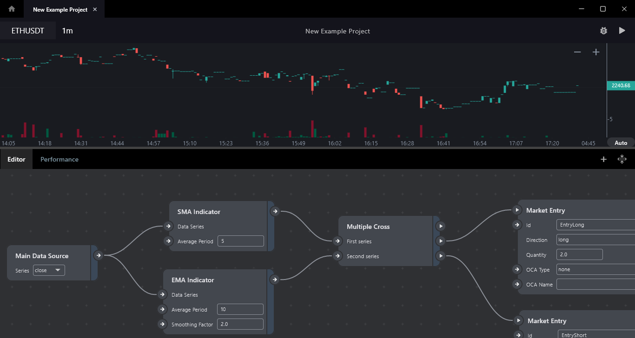The image size is (635, 338).
Task: Open the ETHUSDT symbol selector
Action: (28, 31)
